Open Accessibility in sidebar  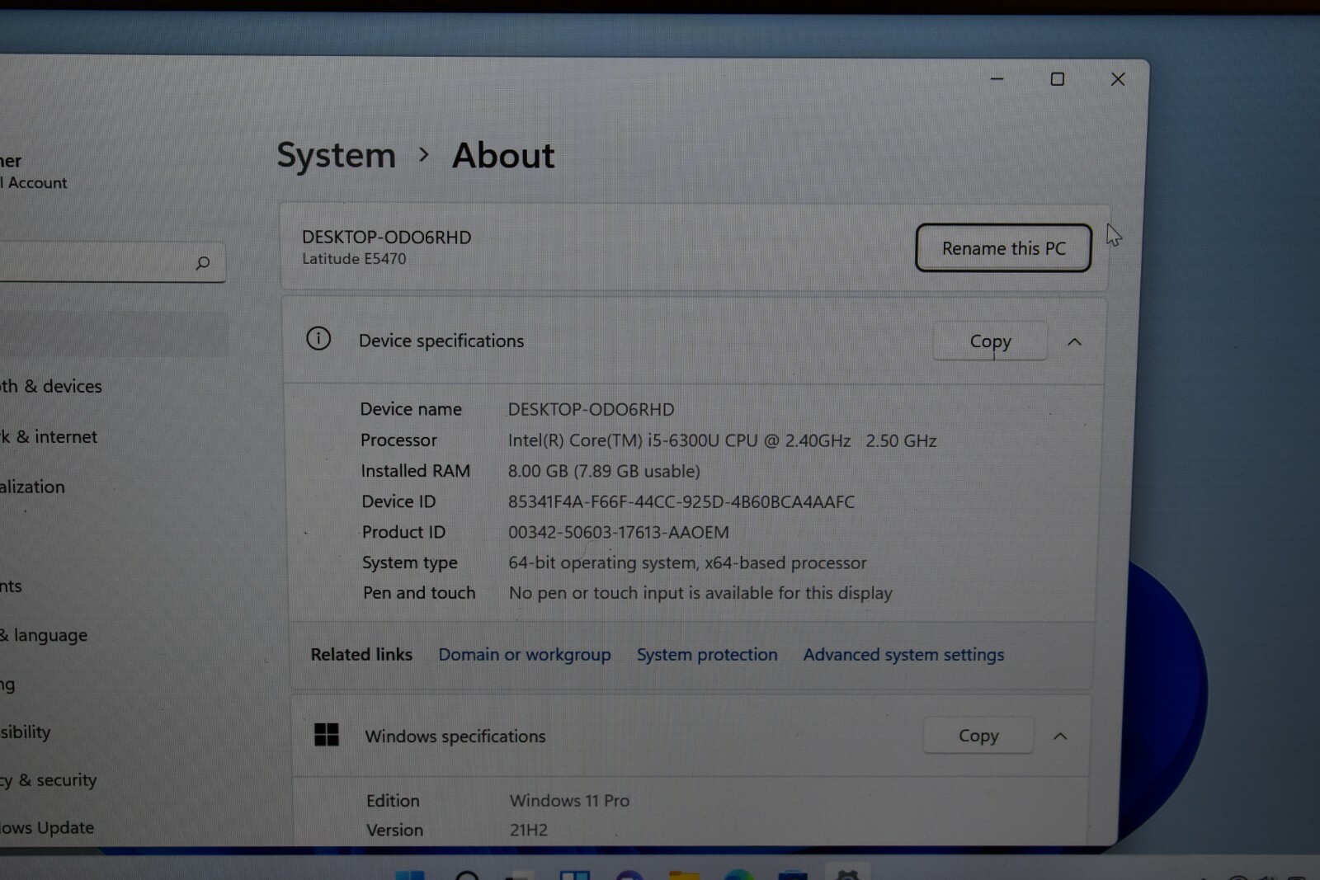coord(26,732)
